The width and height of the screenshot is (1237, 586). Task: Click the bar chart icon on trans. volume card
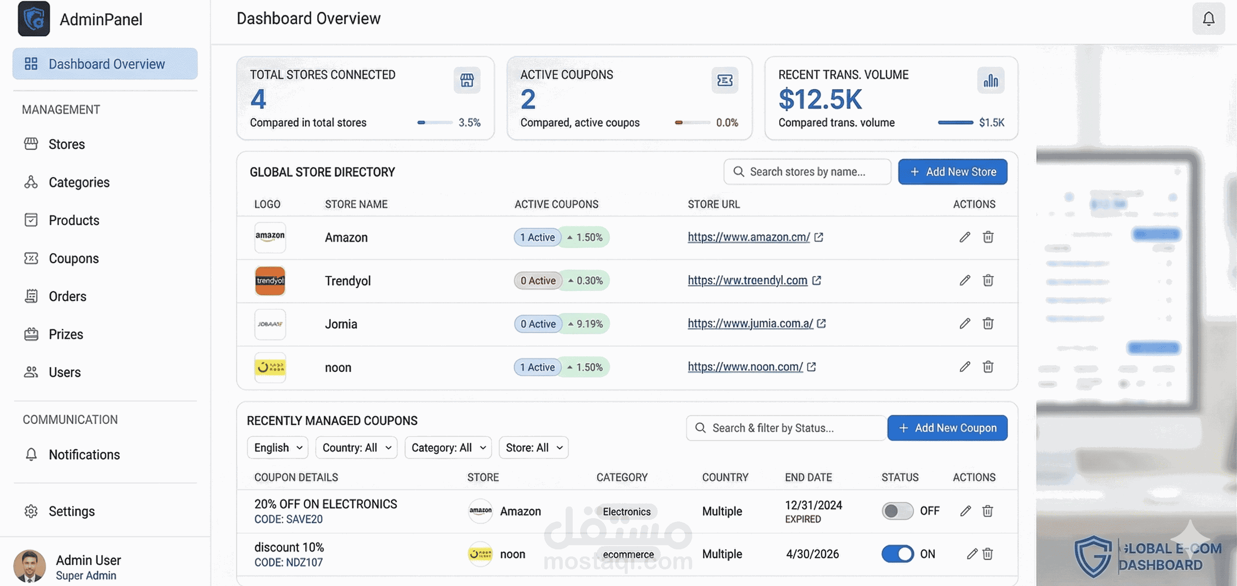click(990, 80)
